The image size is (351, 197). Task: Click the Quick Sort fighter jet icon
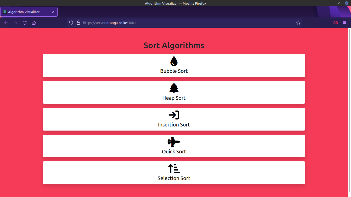click(x=174, y=142)
